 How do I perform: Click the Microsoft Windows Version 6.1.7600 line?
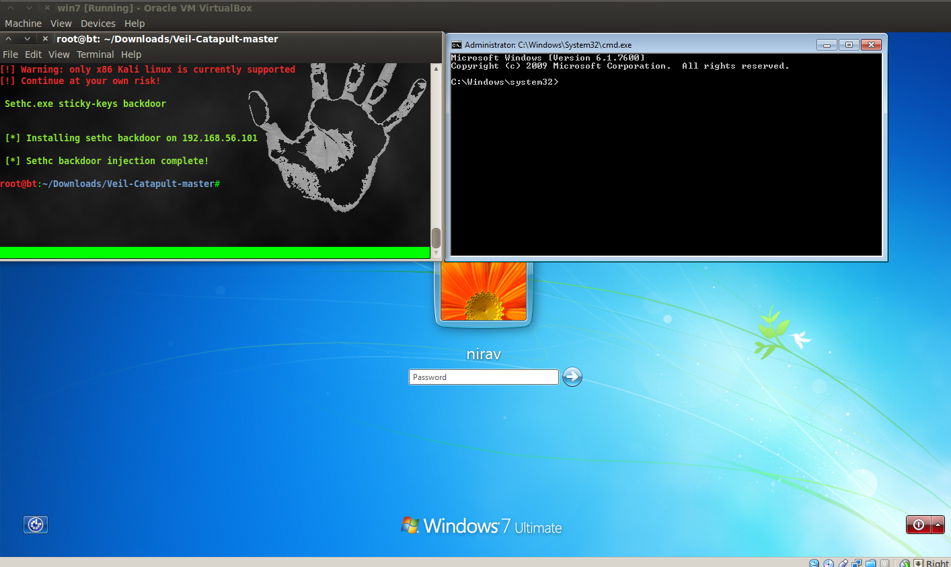547,58
